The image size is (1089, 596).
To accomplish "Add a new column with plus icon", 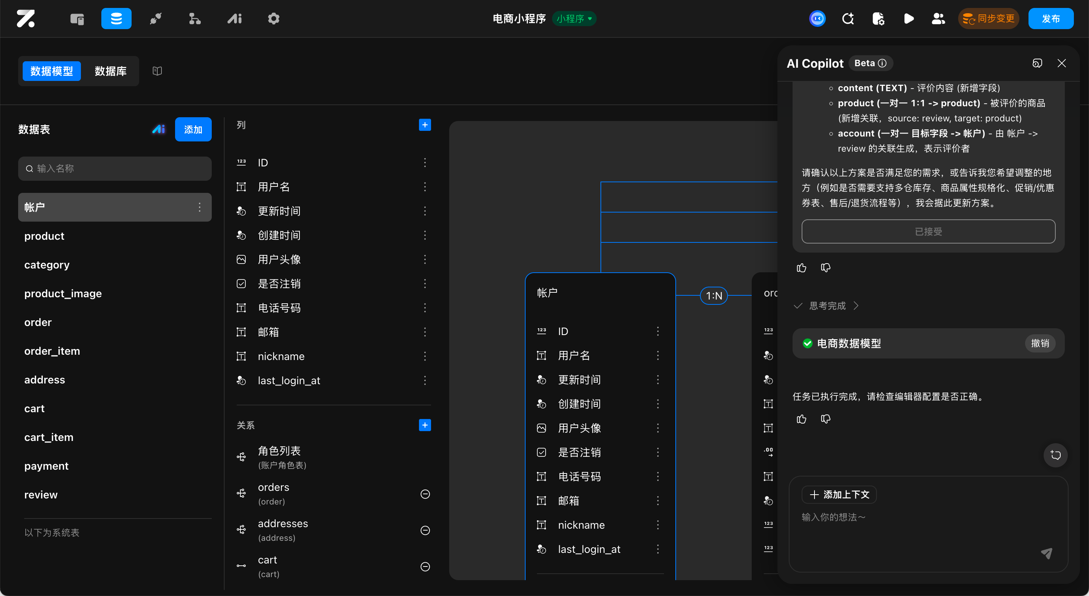I will pyautogui.click(x=425, y=125).
